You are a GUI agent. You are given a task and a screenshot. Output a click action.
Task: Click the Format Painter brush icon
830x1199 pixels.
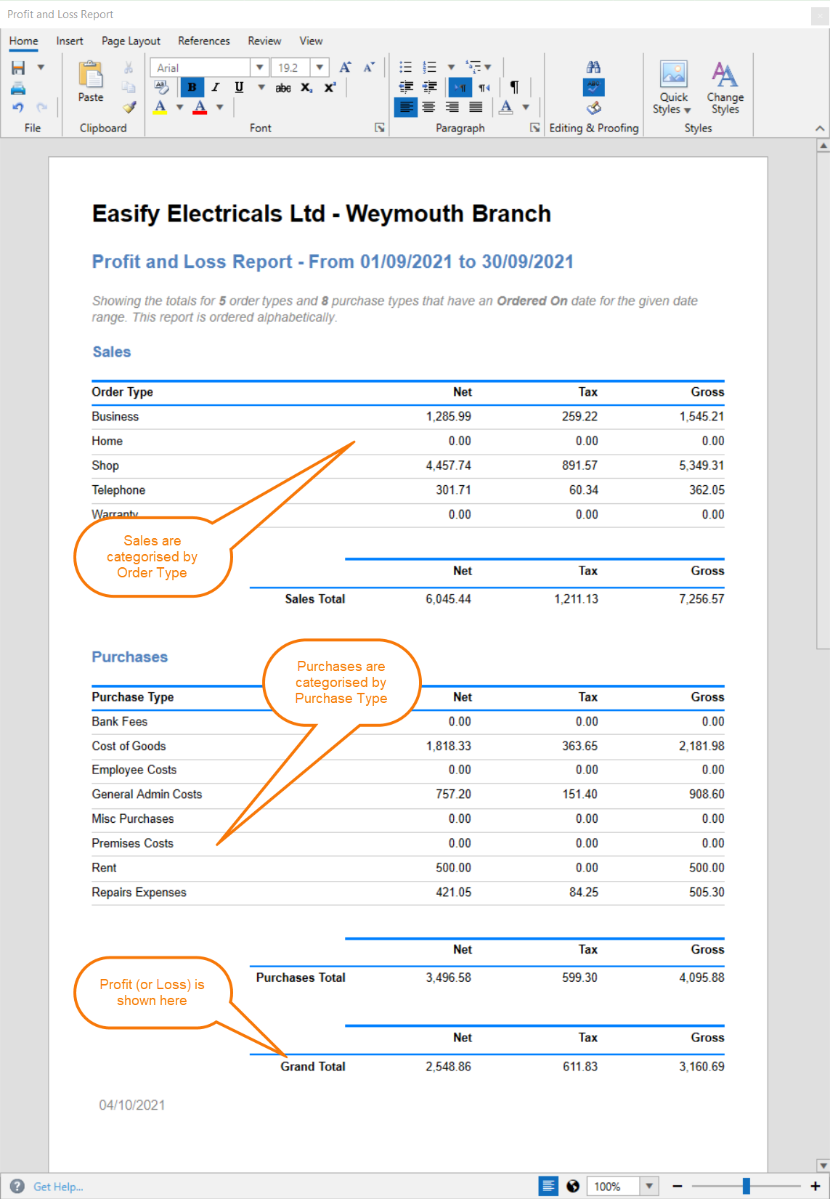click(129, 107)
